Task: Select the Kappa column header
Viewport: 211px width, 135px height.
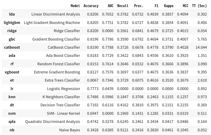Action: [x=168, y=6]
